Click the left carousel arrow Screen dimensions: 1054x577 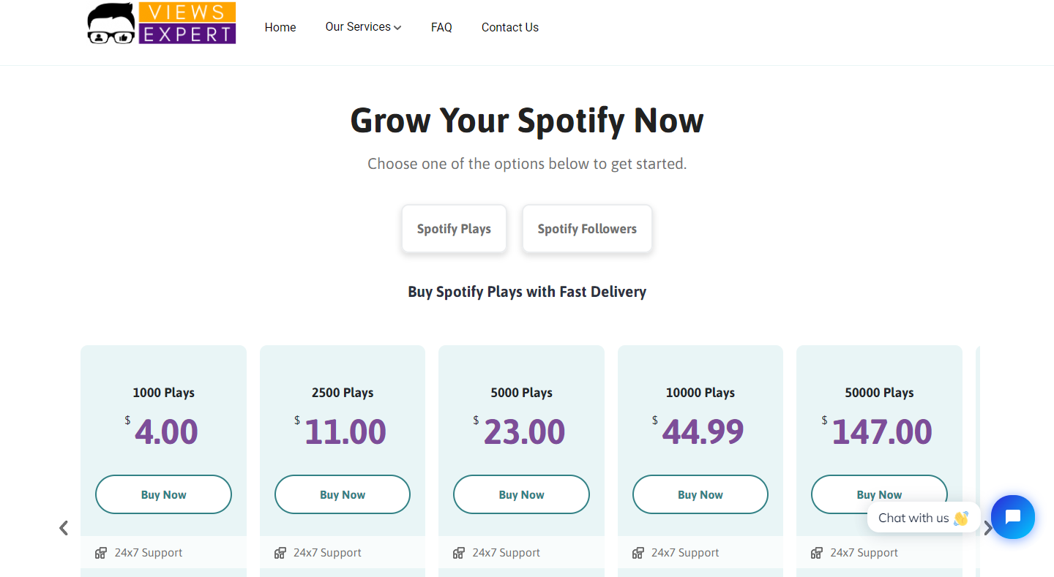[x=63, y=527]
